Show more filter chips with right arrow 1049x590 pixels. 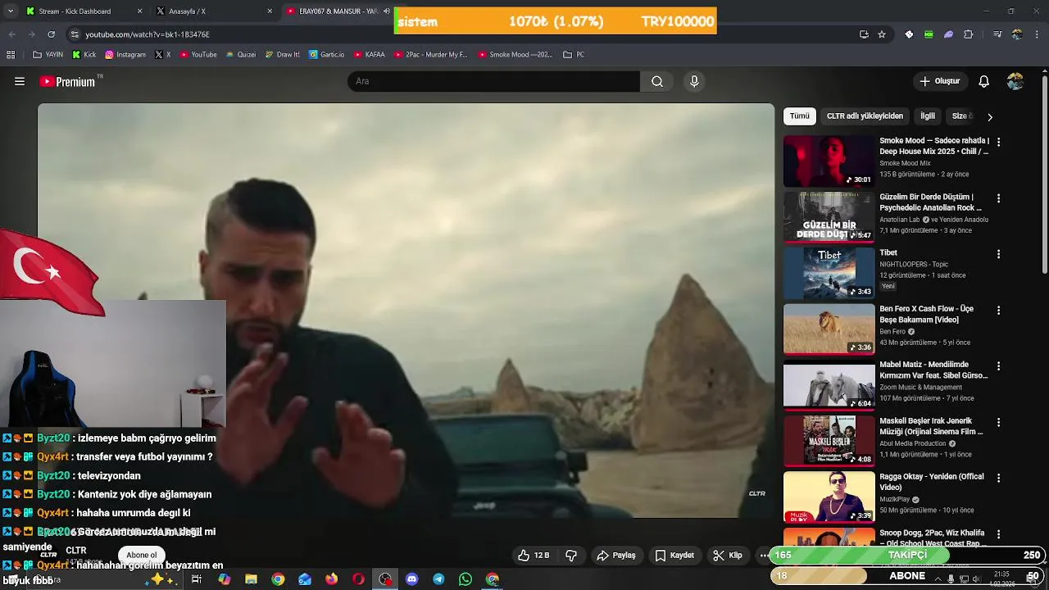point(989,116)
